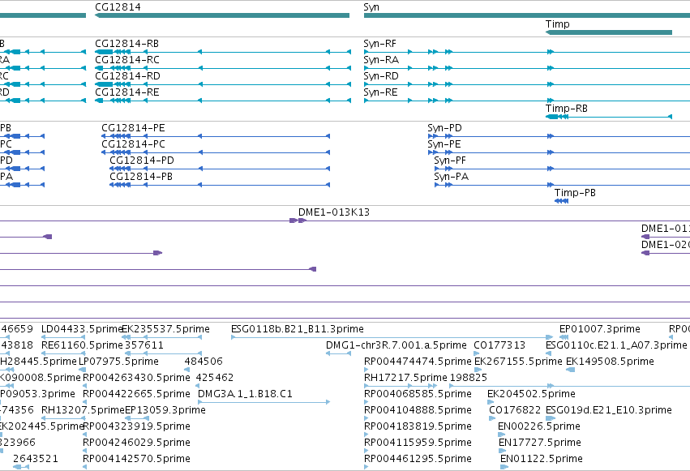The height and width of the screenshot is (471, 690).
Task: Click the CG12814-PD protein label
Action: click(x=142, y=161)
